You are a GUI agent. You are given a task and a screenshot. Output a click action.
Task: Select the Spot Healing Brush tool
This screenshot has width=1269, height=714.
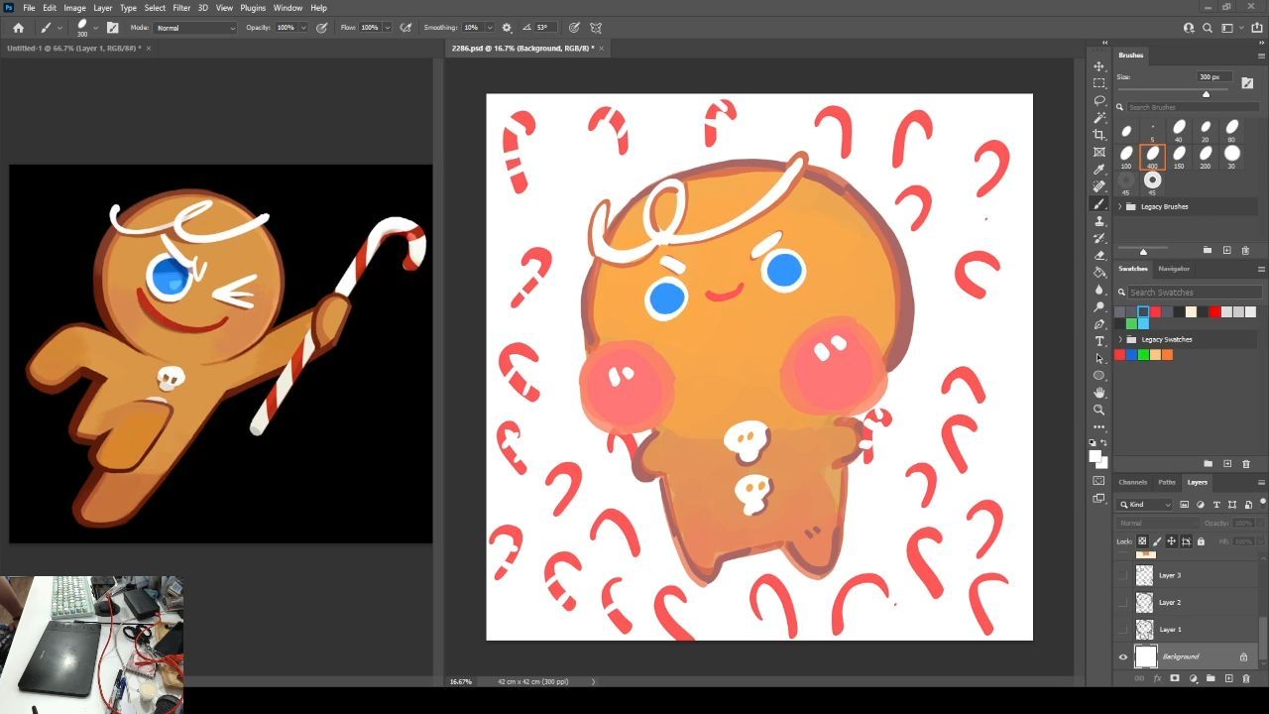[x=1098, y=186]
